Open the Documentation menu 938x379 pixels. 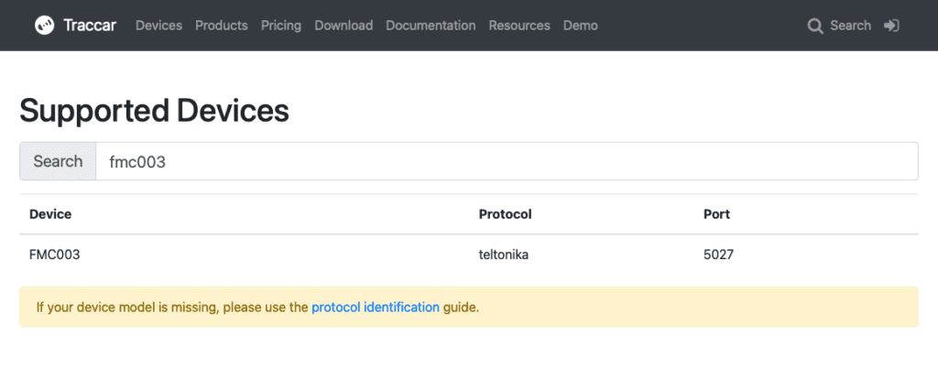431,25
